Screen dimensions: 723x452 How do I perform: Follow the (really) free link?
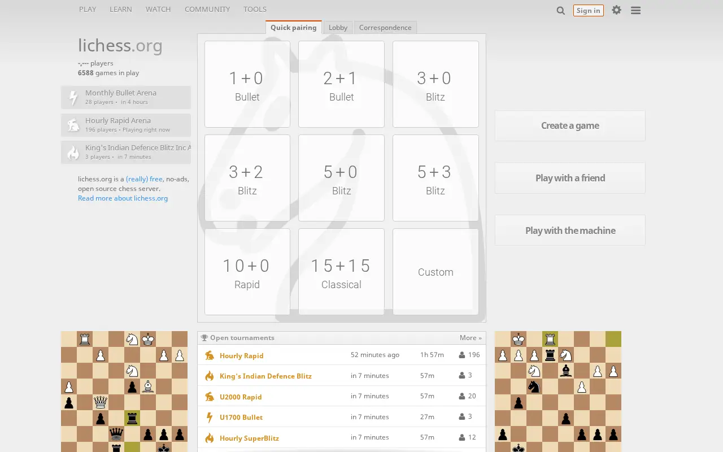pos(144,179)
